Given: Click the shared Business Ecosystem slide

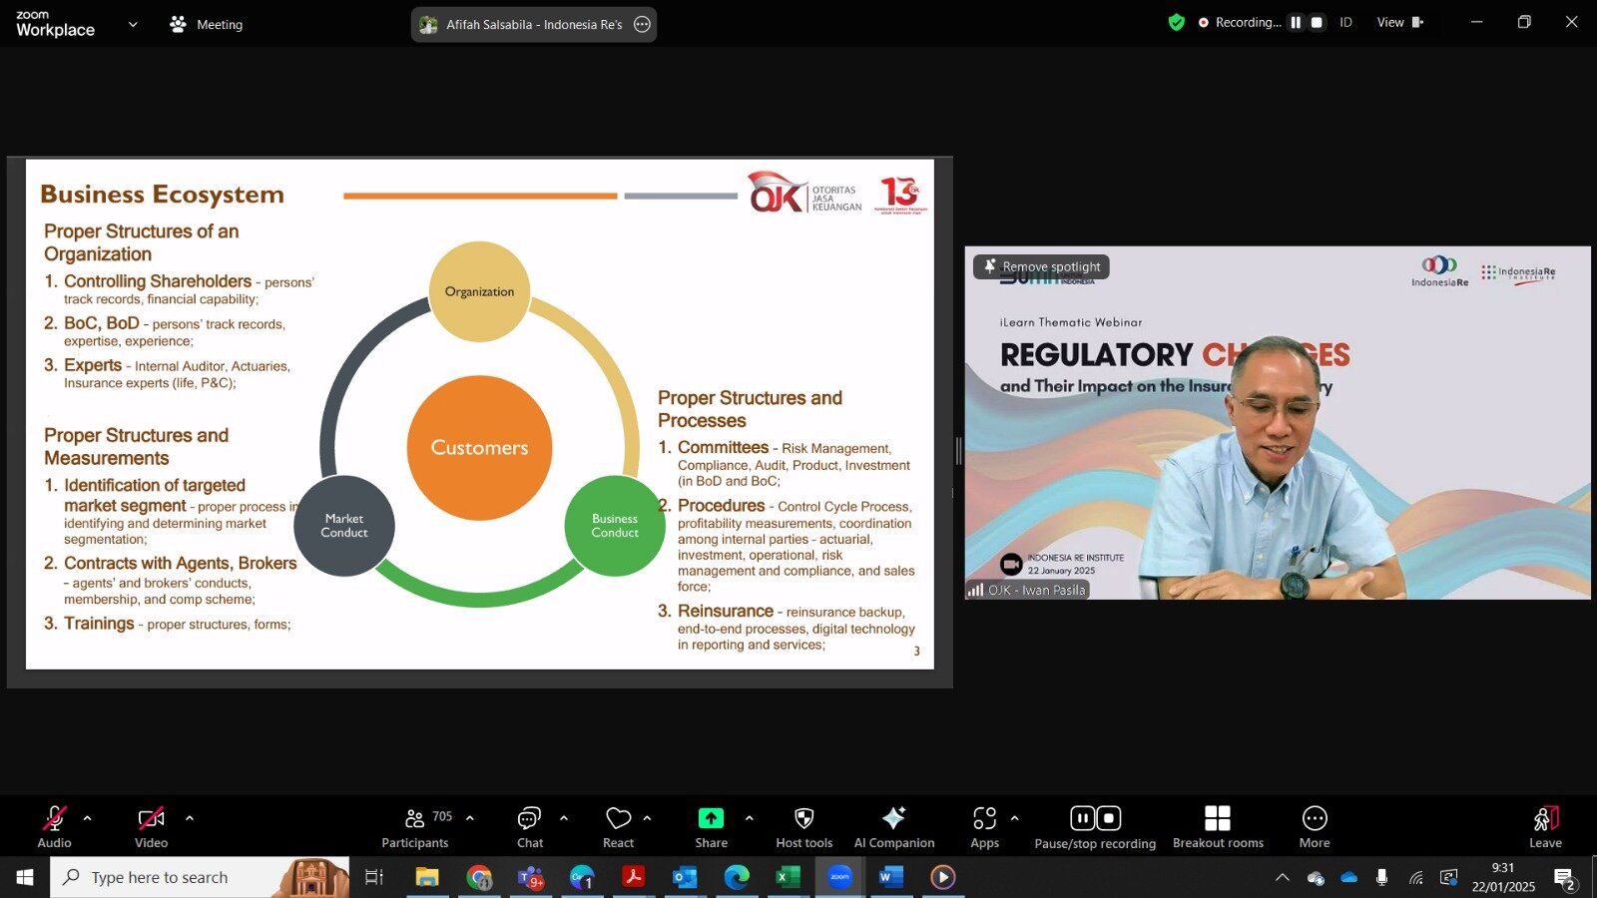Looking at the screenshot, I should click(x=480, y=414).
